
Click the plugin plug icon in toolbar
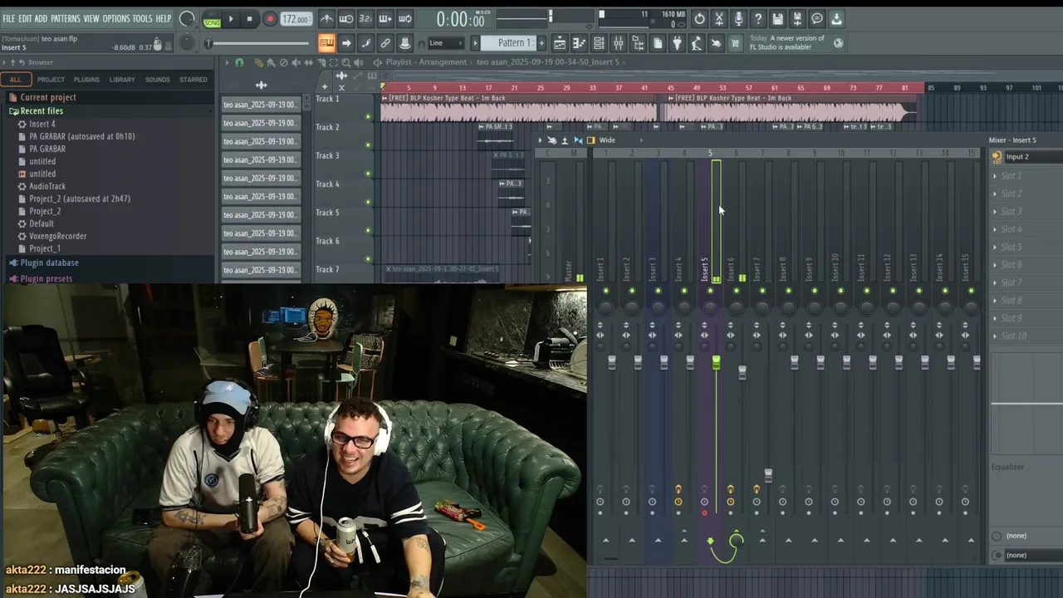(x=677, y=43)
